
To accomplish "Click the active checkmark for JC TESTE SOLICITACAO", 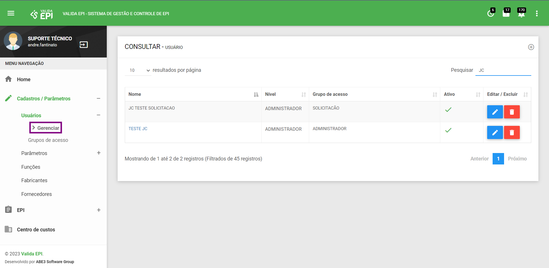I will pyautogui.click(x=448, y=110).
